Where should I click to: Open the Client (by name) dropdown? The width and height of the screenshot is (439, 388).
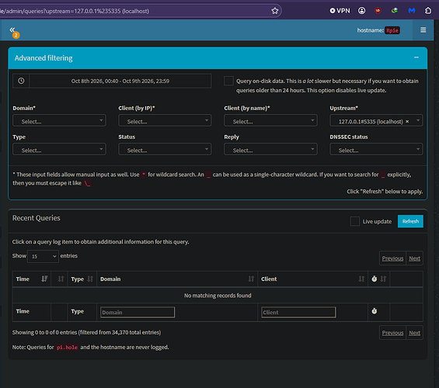click(270, 120)
